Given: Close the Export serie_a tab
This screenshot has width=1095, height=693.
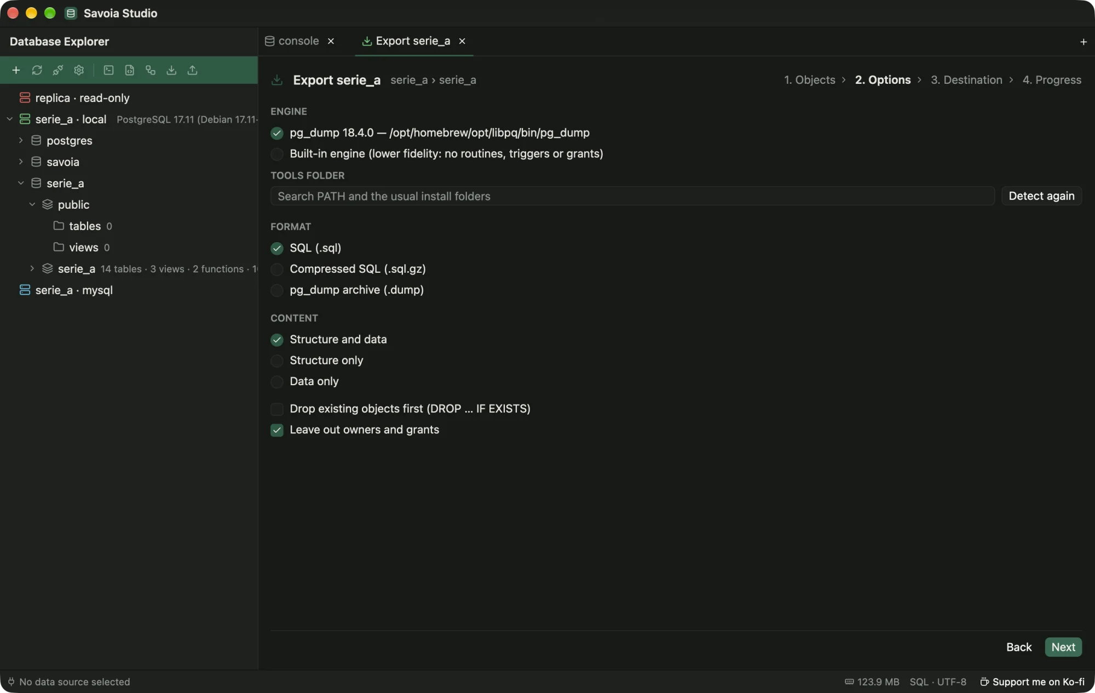Looking at the screenshot, I should [462, 41].
